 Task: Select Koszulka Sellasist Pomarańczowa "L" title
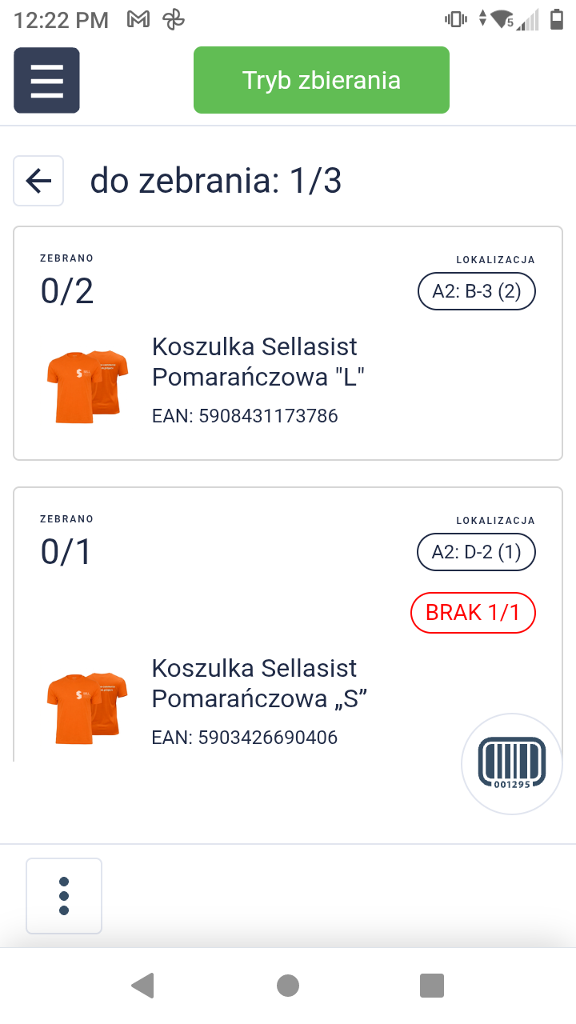point(258,362)
